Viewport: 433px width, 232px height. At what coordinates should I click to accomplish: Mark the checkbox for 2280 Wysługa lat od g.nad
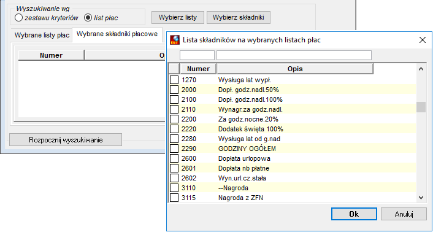174,139
